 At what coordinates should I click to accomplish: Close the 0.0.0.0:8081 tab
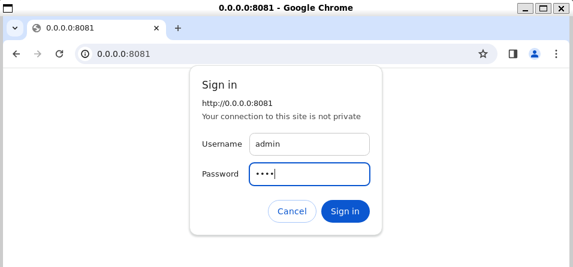coord(157,28)
